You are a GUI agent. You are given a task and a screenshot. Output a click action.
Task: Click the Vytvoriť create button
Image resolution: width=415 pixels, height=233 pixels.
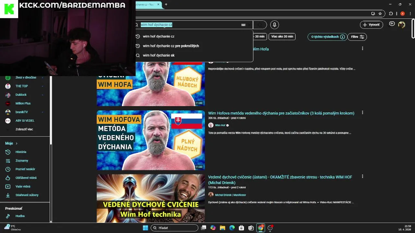[372, 25]
